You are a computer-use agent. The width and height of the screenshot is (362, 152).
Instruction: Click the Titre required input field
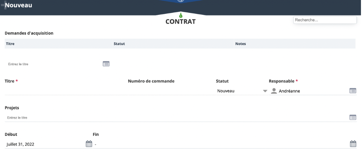pos(66,91)
